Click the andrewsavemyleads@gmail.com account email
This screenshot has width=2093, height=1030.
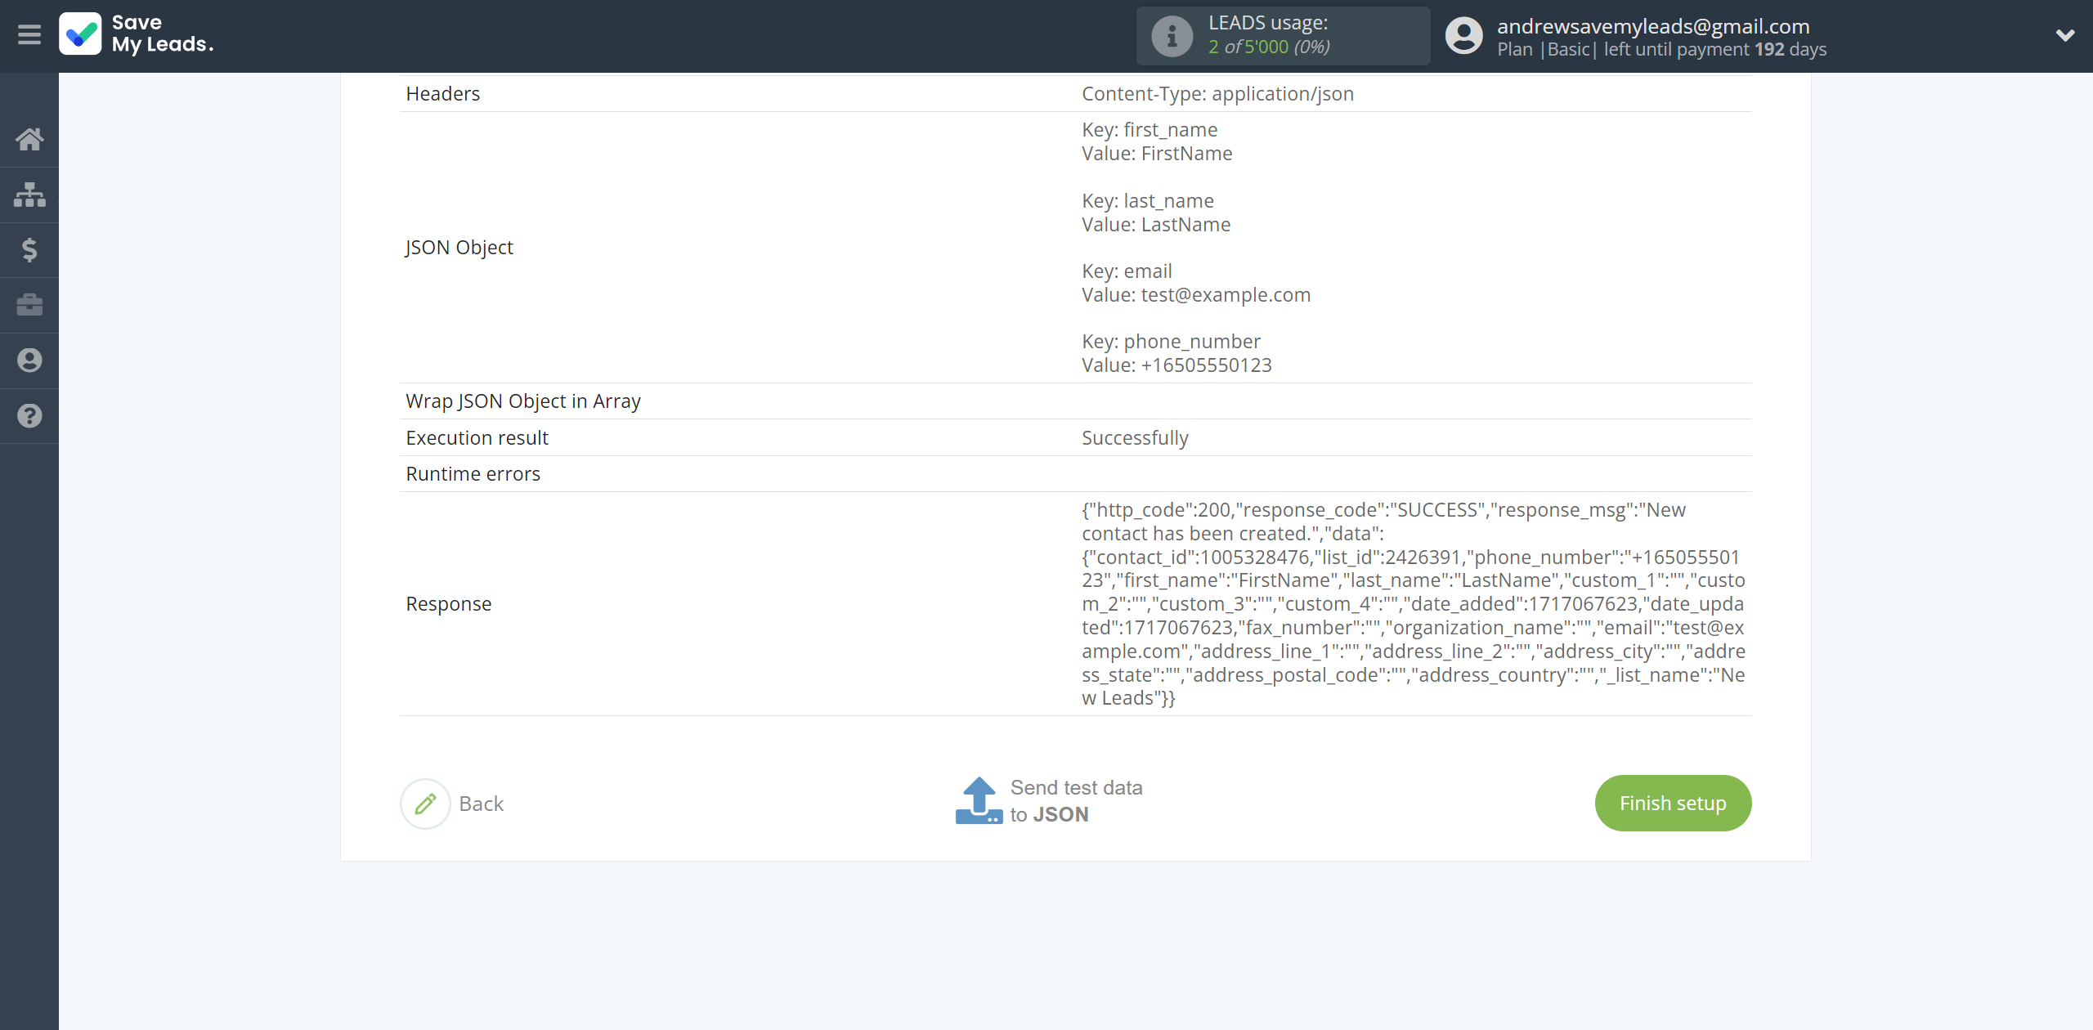[x=1653, y=26]
